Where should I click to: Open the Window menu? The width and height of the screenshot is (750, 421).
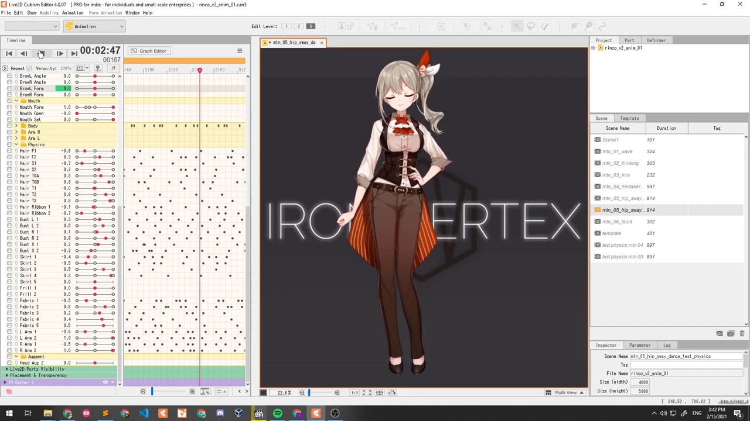pyautogui.click(x=132, y=13)
